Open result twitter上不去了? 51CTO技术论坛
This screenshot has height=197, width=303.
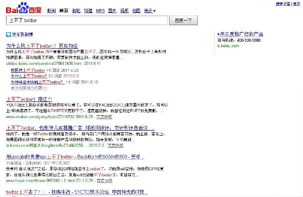(77, 192)
